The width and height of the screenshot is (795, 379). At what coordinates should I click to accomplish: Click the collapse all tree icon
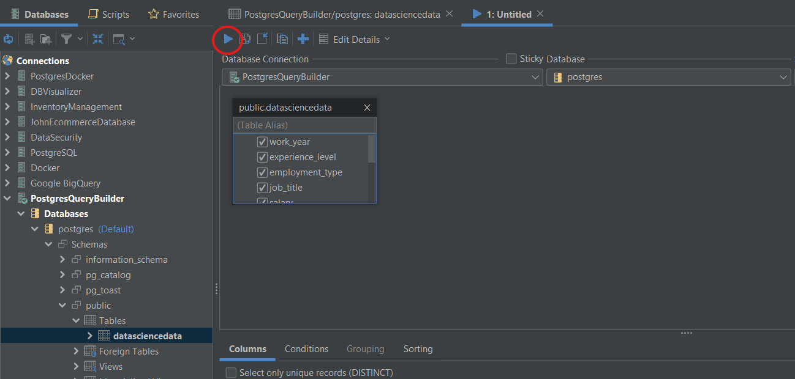click(x=98, y=39)
